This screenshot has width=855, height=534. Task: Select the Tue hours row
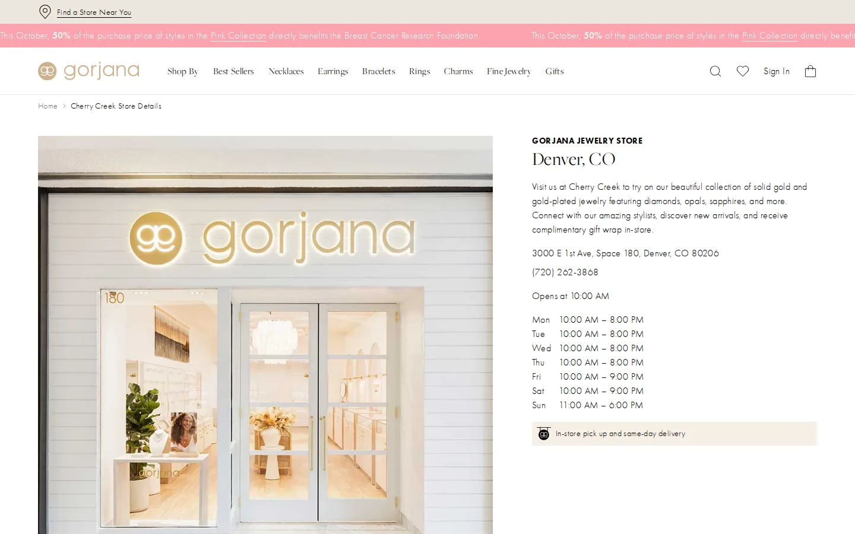coord(588,334)
